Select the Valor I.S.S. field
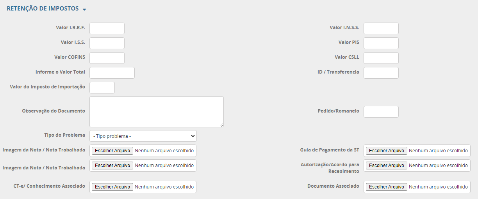478x199 pixels. point(107,43)
